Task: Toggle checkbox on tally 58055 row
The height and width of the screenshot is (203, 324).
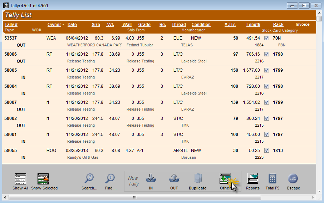Action: (266, 151)
